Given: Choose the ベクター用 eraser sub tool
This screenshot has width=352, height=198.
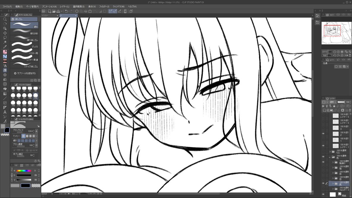Looking at the screenshot, I should pyautogui.click(x=24, y=52).
